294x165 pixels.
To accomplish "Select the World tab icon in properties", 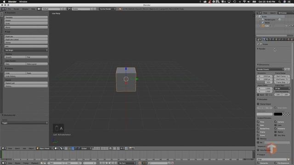I will (273, 39).
